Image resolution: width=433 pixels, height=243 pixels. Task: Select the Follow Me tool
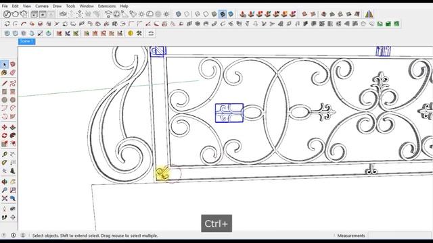[13, 136]
